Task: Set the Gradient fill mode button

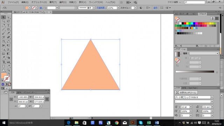Action: click(6, 84)
